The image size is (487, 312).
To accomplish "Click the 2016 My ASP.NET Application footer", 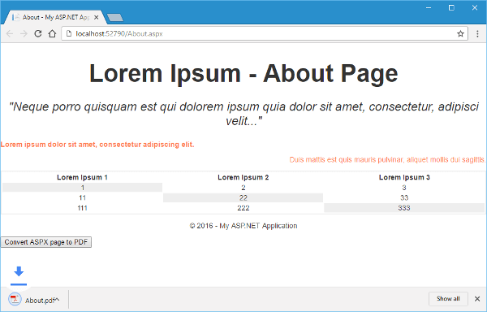I will click(x=243, y=226).
